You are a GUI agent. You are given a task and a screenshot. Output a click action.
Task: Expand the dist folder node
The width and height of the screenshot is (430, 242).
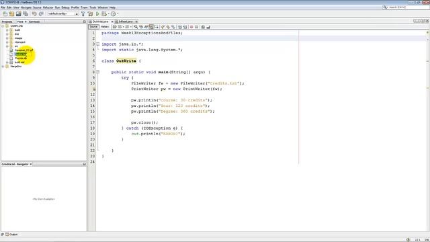pyautogui.click(x=7, y=34)
